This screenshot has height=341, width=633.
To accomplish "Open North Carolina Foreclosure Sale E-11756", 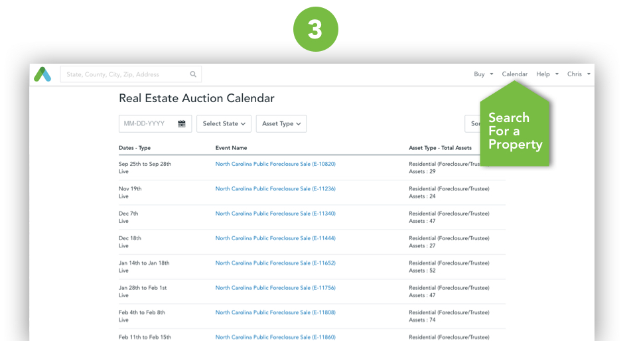I will pyautogui.click(x=275, y=288).
